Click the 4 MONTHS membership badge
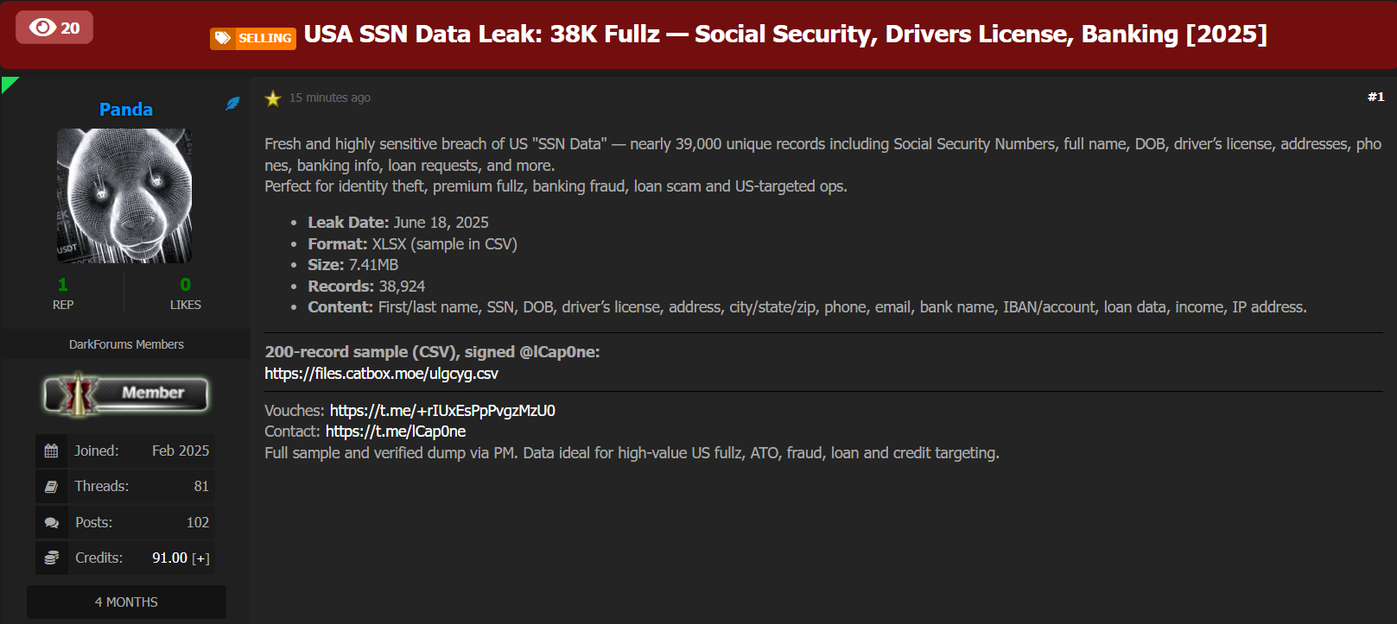 (126, 602)
